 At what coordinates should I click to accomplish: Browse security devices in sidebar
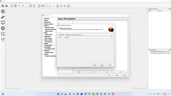[3, 28]
